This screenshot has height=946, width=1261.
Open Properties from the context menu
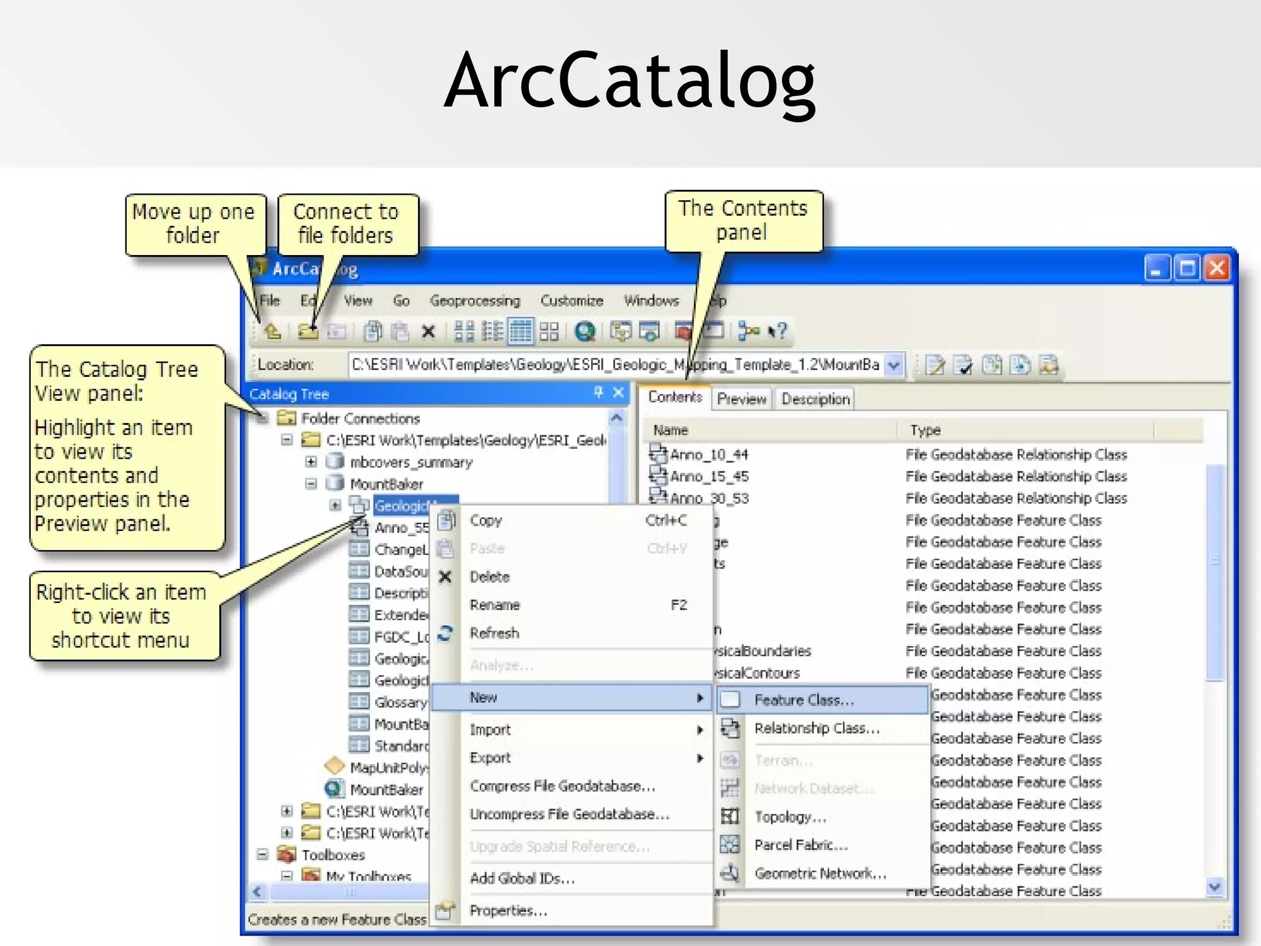pyautogui.click(x=573, y=910)
